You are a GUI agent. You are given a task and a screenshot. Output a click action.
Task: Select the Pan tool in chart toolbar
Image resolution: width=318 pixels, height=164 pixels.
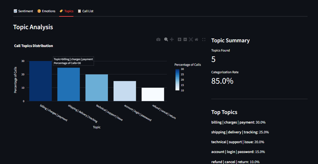point(172,40)
